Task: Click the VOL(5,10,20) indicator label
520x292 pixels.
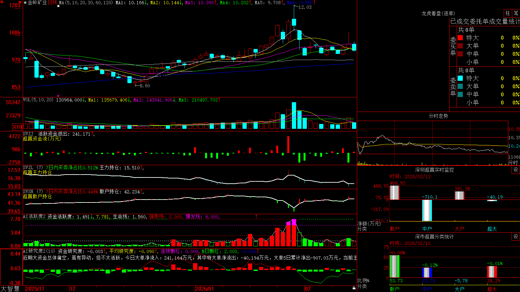Action: click(38, 100)
